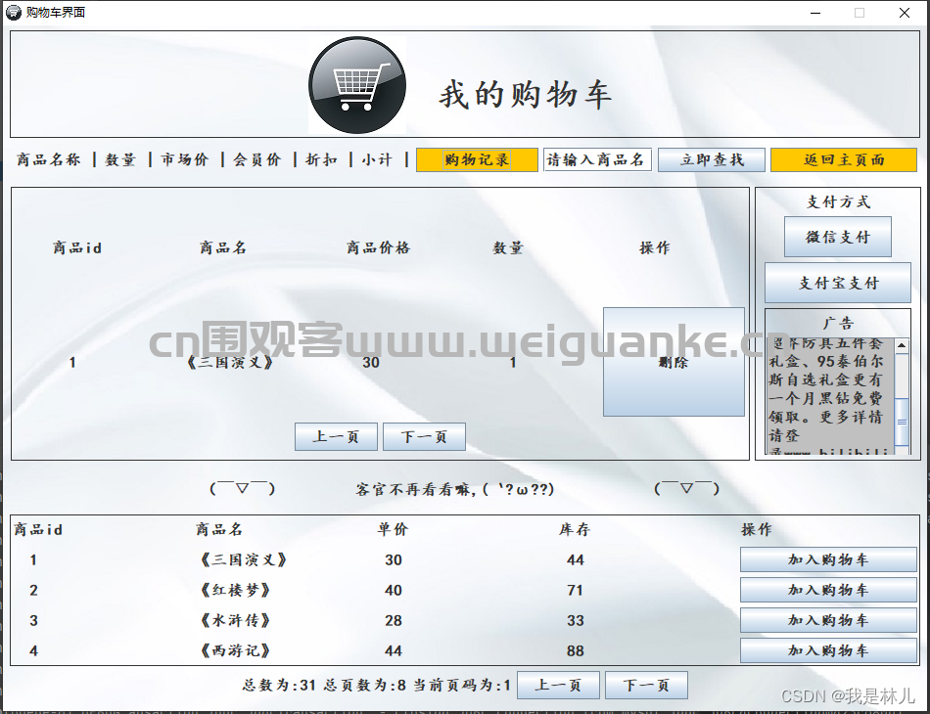Click stock value 88 for 《西游记》
This screenshot has width=930, height=714.
coord(575,650)
